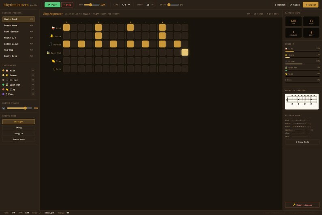
Task: Open the Notation Preview thumbnail
Action: pos(302,102)
